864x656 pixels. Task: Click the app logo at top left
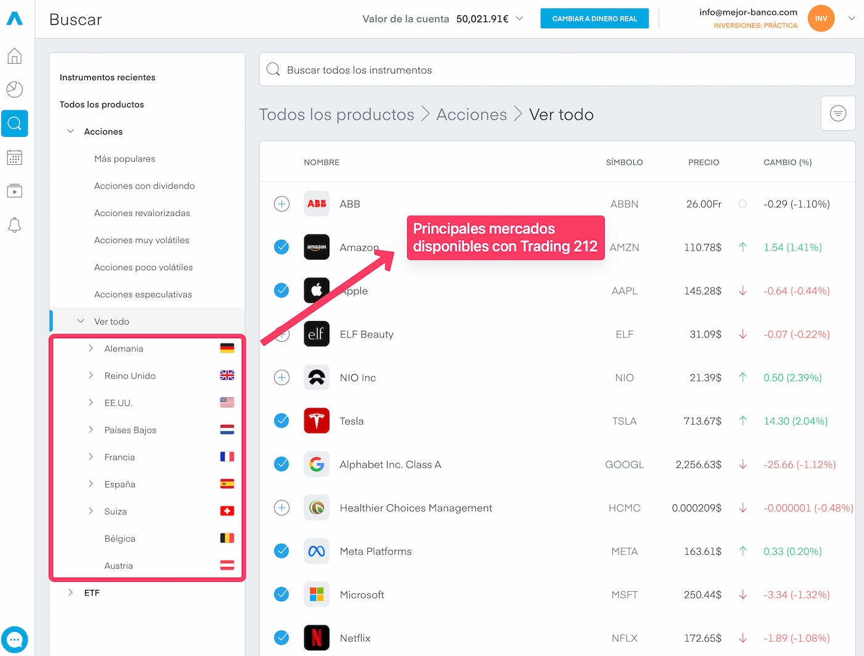pyautogui.click(x=15, y=19)
